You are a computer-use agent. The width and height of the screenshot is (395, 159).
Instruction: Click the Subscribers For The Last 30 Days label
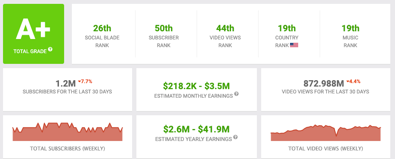(x=67, y=92)
